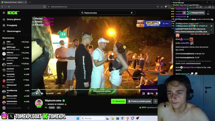This screenshot has height=121, width=215.
Task: Click the browser forward arrow
Action: 6,7
